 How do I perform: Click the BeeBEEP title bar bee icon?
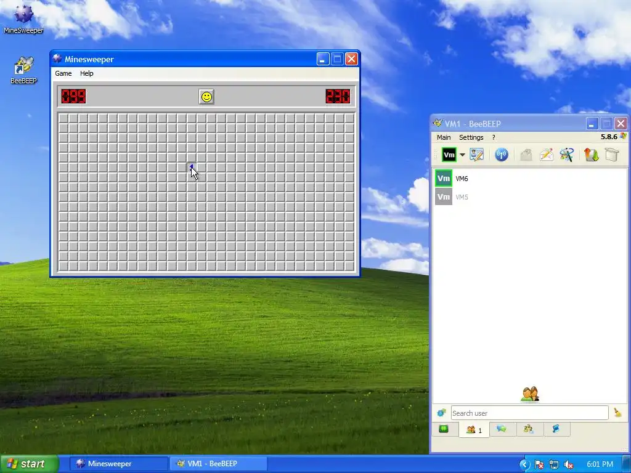pos(438,123)
